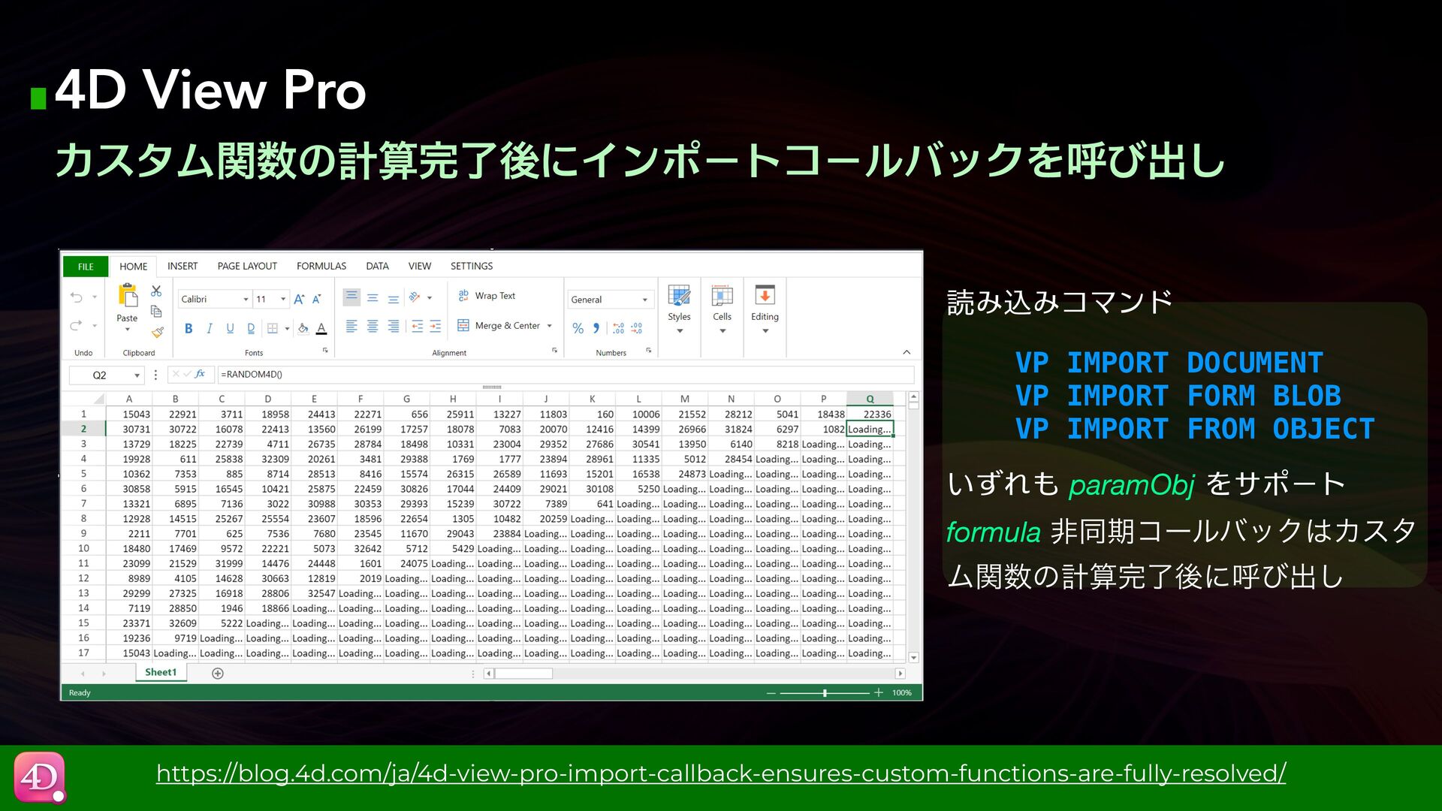
Task: Apply percent style number format
Action: pyautogui.click(x=578, y=328)
